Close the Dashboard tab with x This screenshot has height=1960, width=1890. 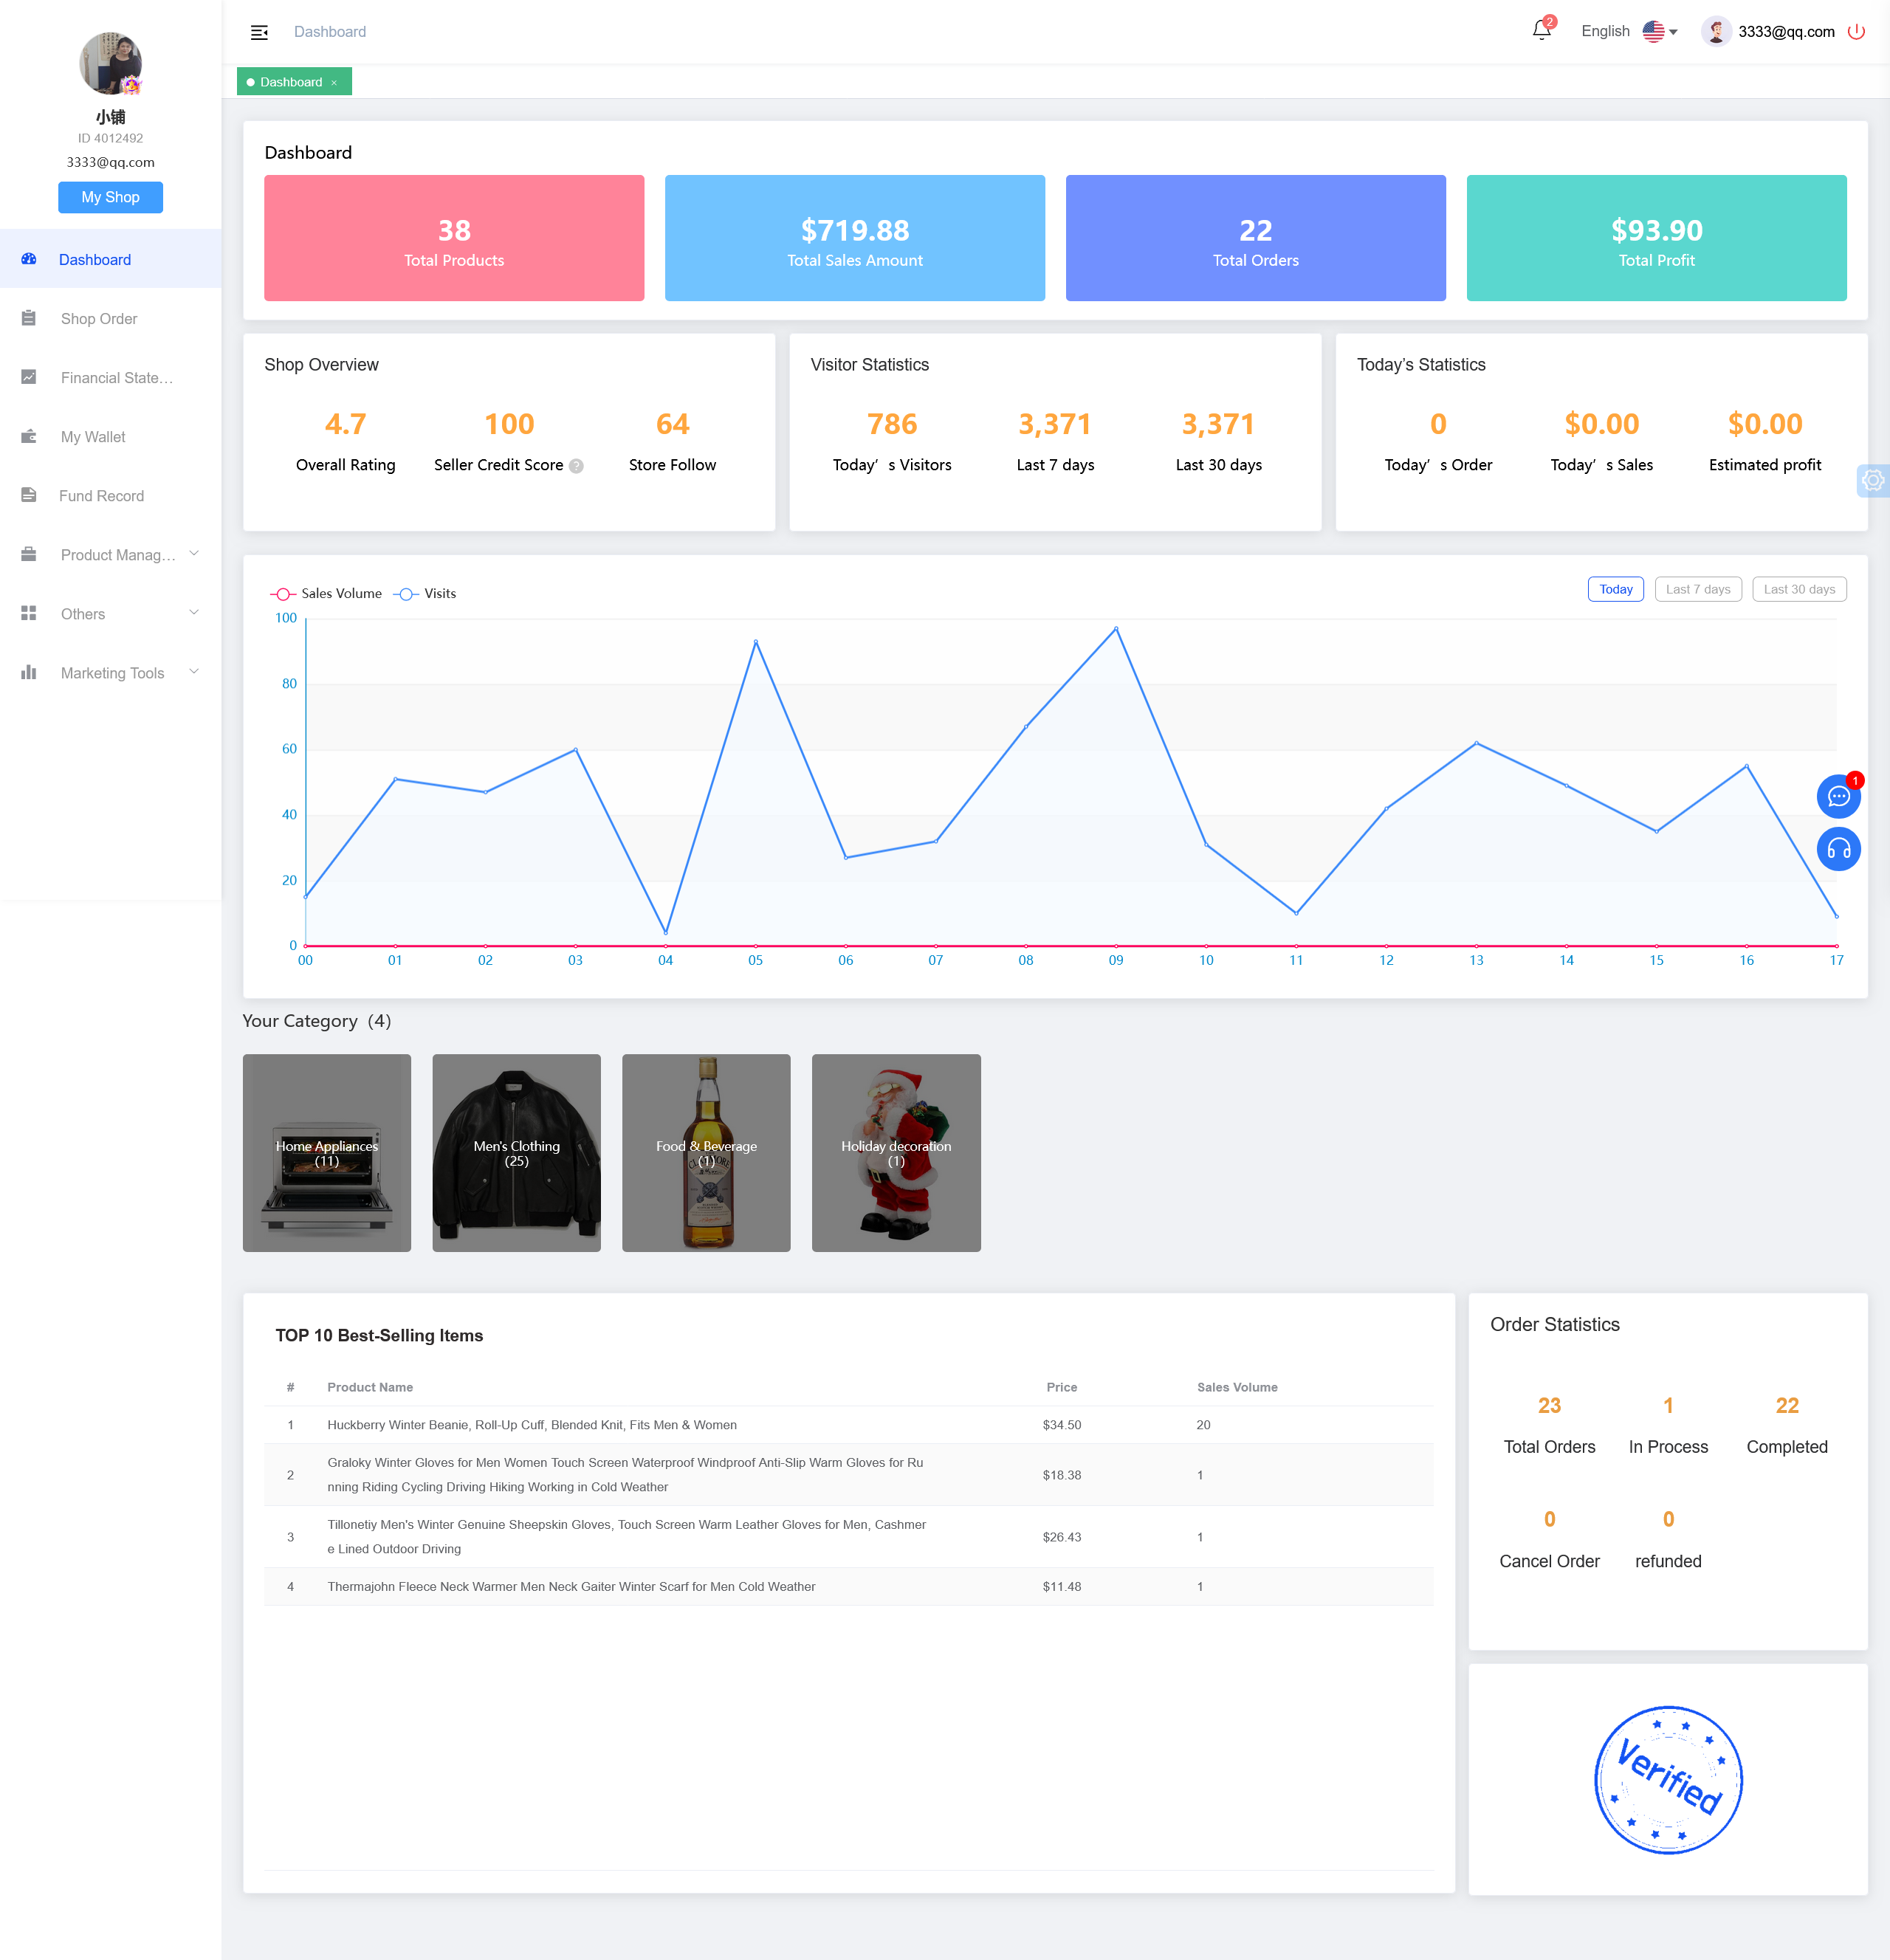(334, 83)
